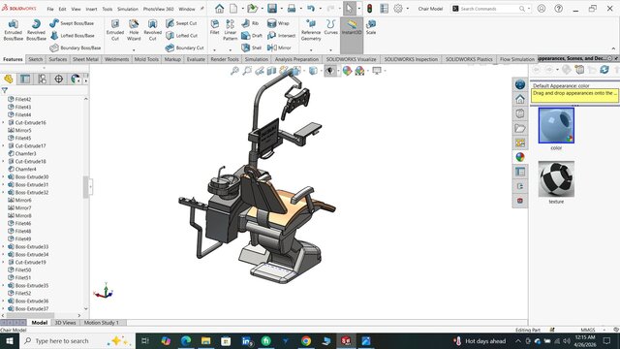Open the Hole Wizard dropdown arrow
Image resolution: width=620 pixels, height=349 pixels.
click(x=134, y=50)
